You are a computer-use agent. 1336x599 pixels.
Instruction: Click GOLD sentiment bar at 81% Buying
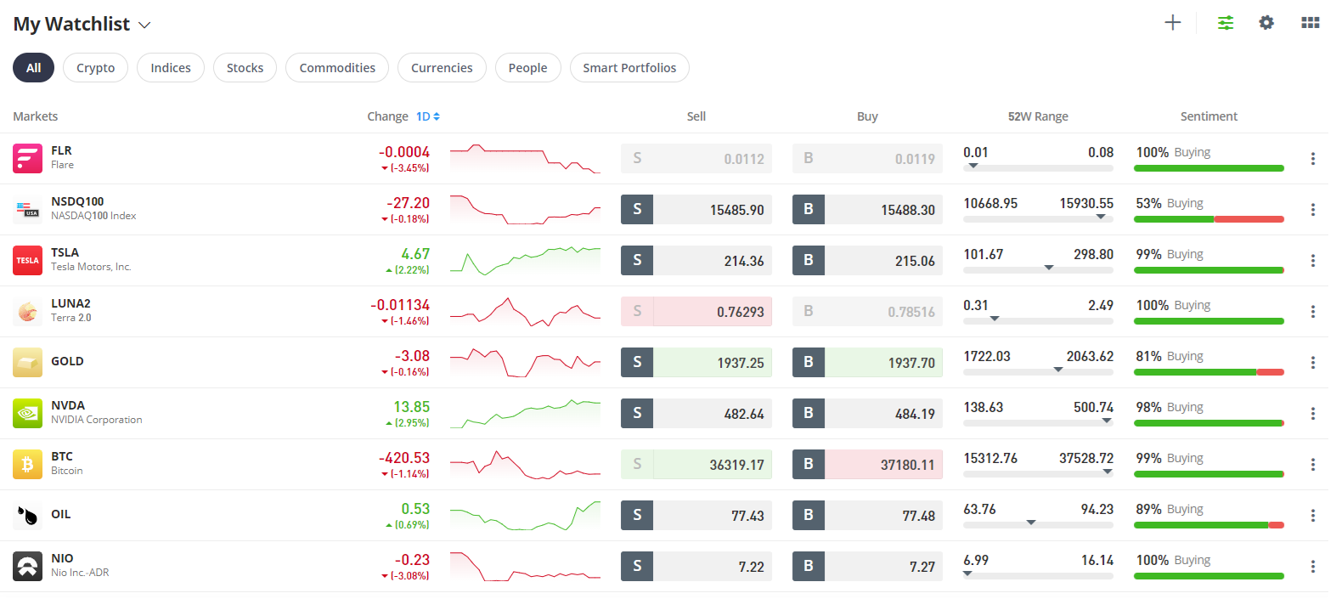tap(1209, 372)
